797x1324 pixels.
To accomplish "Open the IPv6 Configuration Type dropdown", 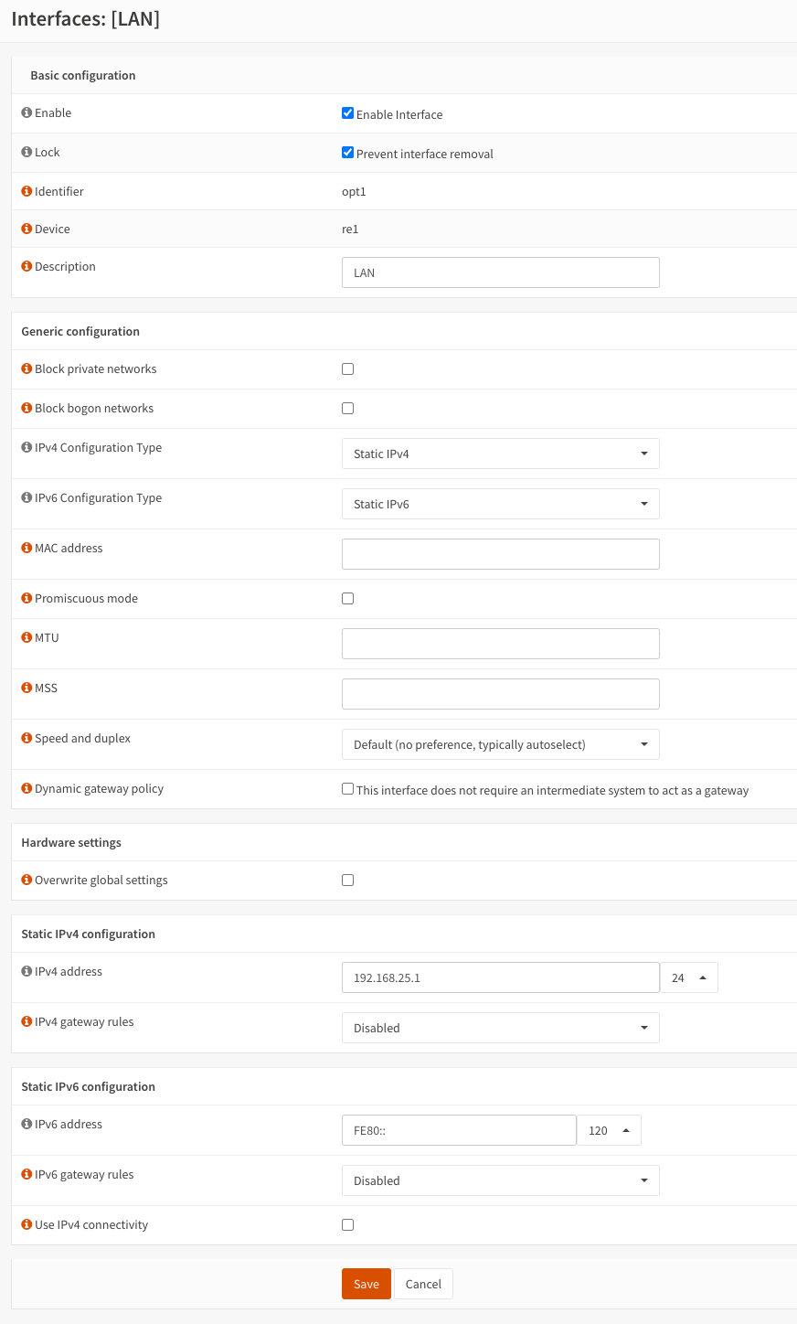I will point(501,504).
